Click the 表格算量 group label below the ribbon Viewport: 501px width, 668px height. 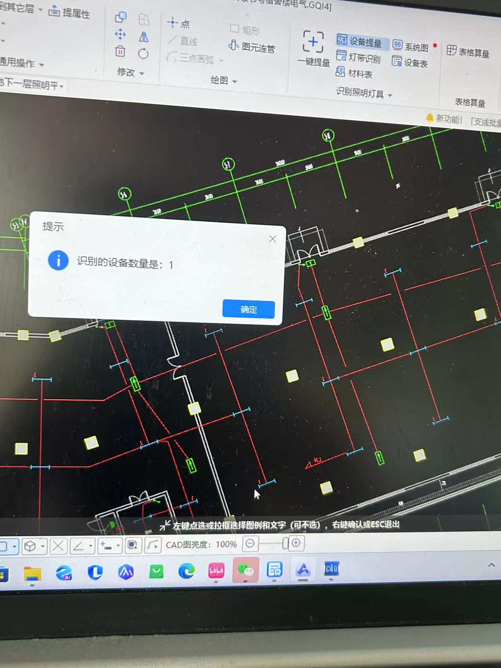(x=470, y=103)
